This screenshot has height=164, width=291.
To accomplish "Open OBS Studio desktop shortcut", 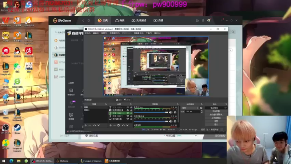I will (5, 129).
